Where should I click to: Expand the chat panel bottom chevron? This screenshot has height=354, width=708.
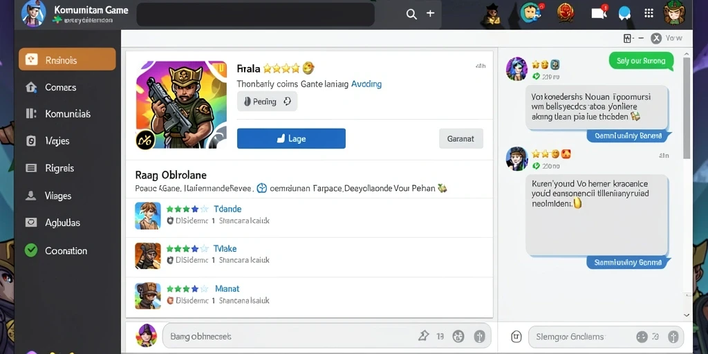coord(687,315)
